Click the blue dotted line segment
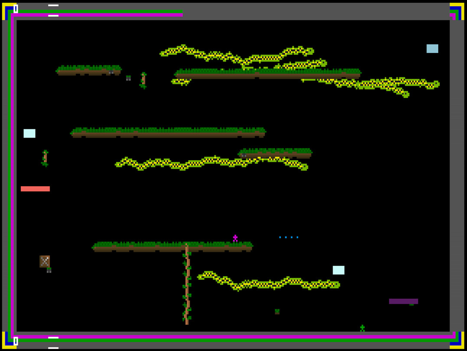 pyautogui.click(x=289, y=237)
